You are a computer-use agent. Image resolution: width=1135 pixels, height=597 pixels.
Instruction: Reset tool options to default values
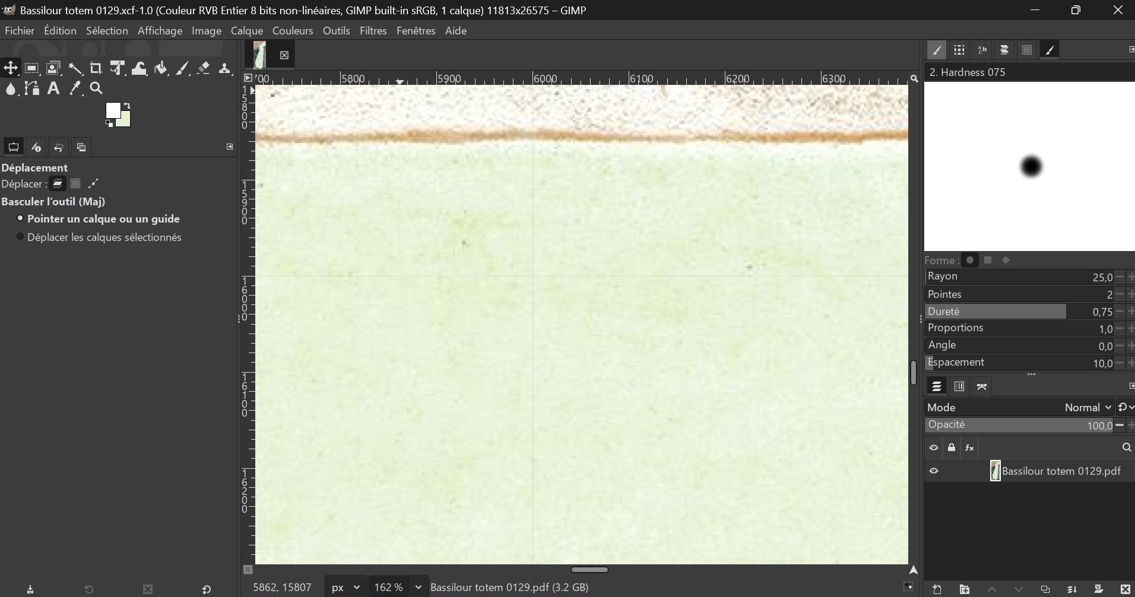pyautogui.click(x=207, y=589)
